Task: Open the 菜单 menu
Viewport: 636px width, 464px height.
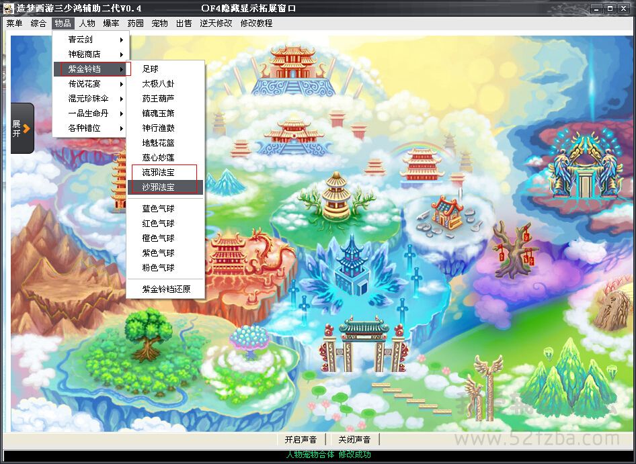Action: 14,24
